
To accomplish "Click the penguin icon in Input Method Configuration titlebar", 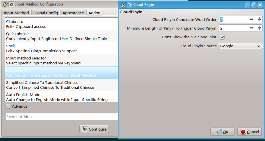I will pos(5,4).
